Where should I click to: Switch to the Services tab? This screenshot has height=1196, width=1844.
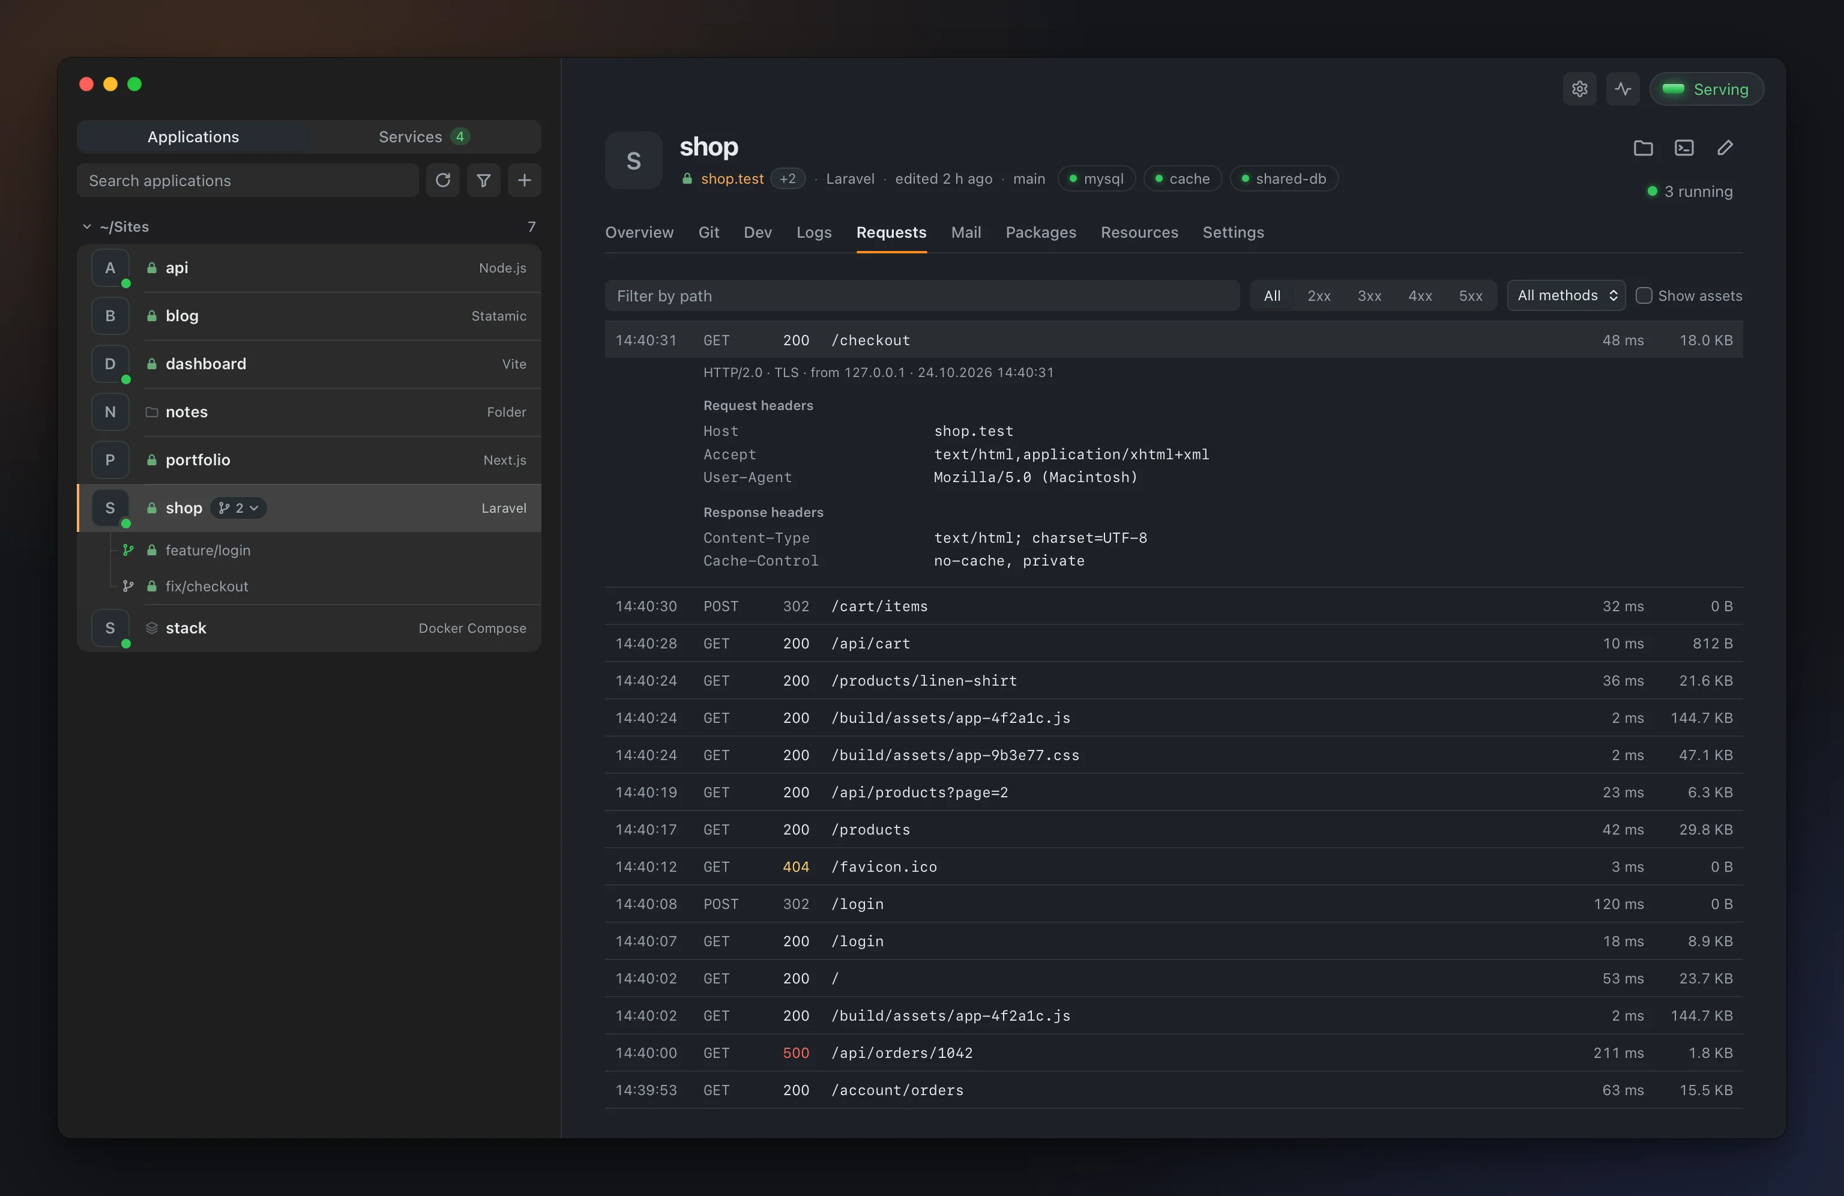click(x=424, y=137)
